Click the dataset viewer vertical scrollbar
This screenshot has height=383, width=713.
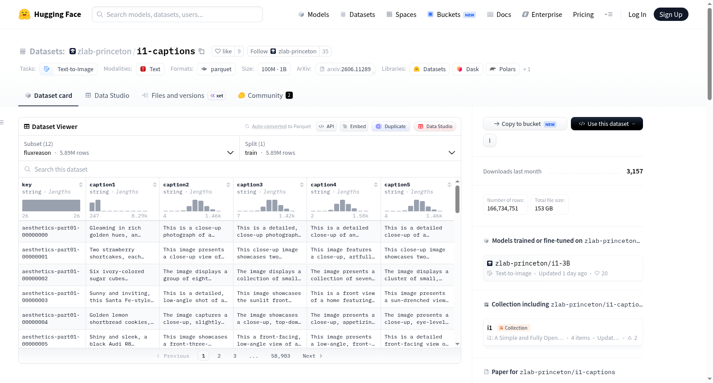457,199
